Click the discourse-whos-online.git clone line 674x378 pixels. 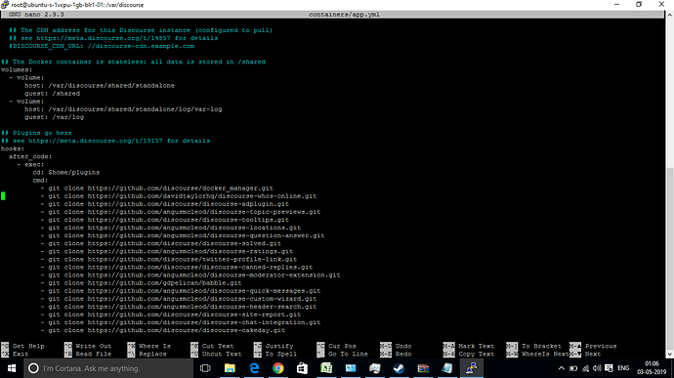tap(179, 196)
